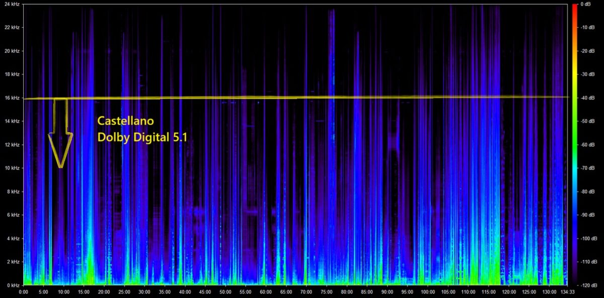The width and height of the screenshot is (604, 298).
Task: Click the 130:00 time axis label
Action: (549, 292)
